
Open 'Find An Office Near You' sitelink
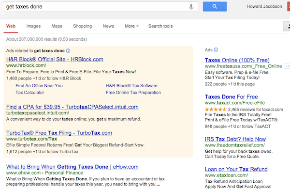pyautogui.click(x=39, y=85)
